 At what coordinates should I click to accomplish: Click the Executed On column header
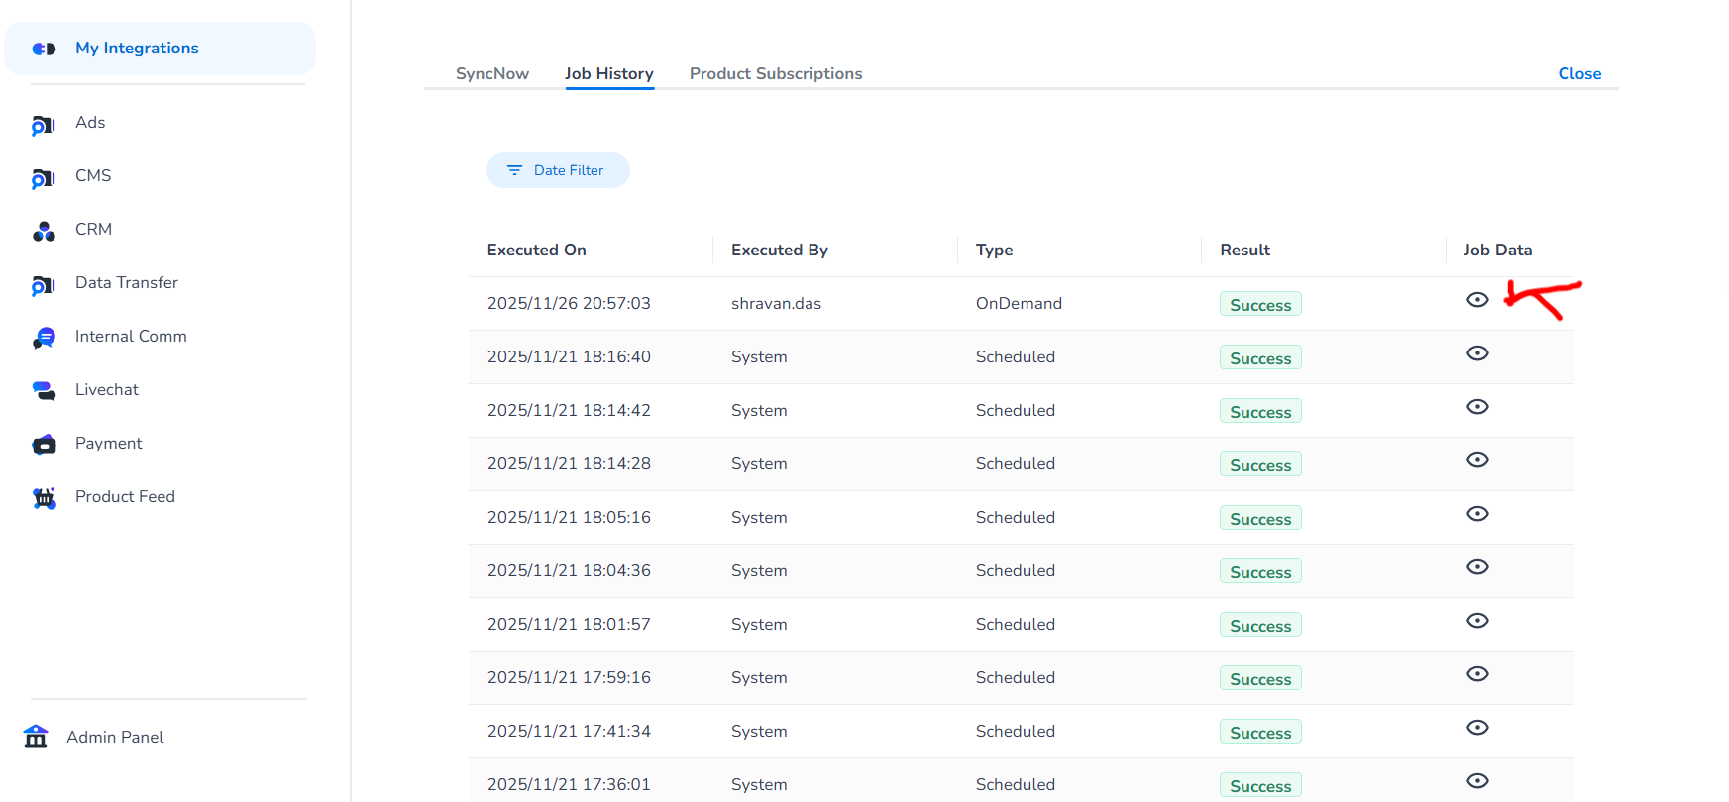(537, 250)
